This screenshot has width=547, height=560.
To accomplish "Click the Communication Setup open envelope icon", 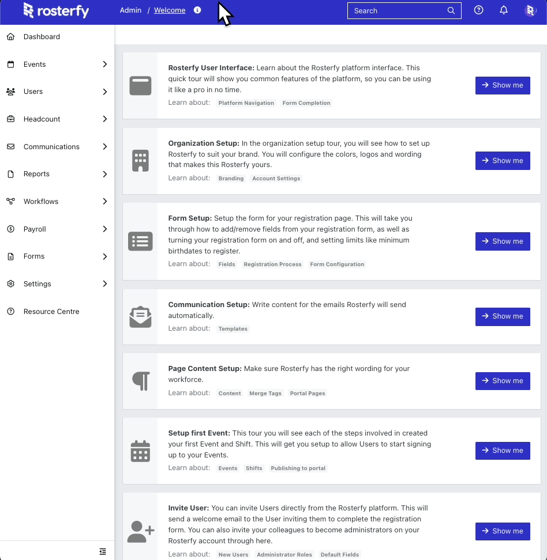I will 140,317.
